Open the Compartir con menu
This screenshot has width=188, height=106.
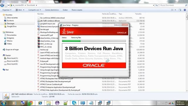[35, 10]
